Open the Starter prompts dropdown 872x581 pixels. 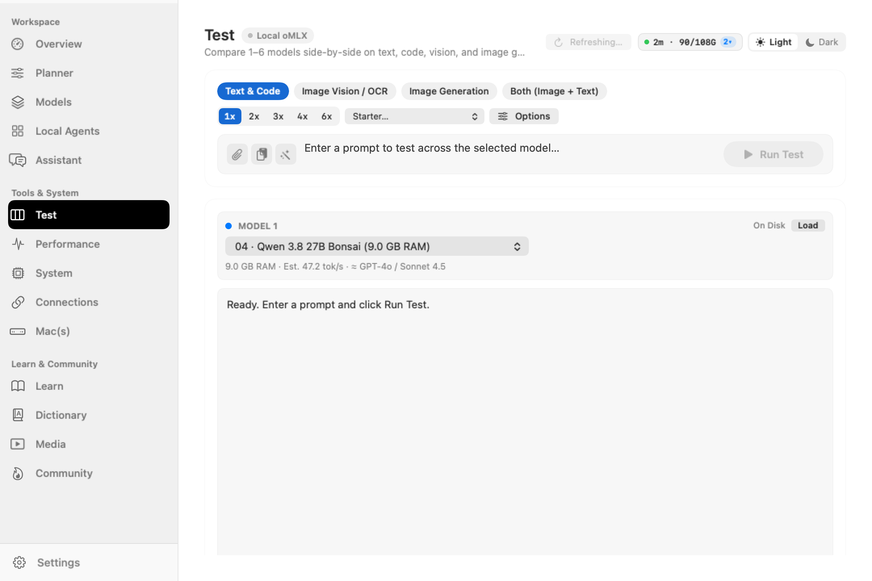[414, 116]
